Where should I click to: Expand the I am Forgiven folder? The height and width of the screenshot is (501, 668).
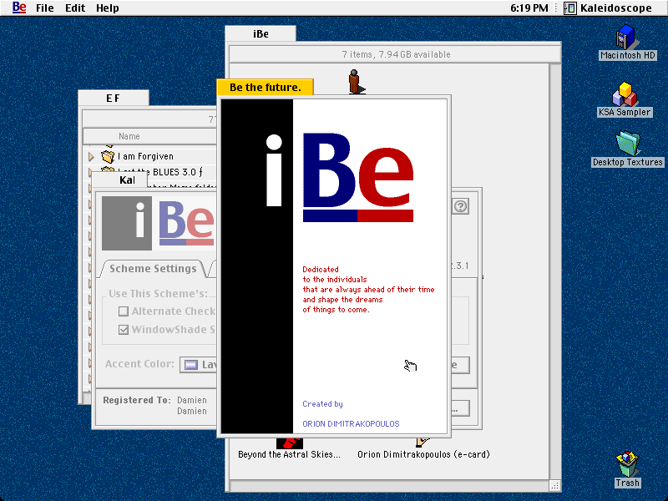point(91,157)
